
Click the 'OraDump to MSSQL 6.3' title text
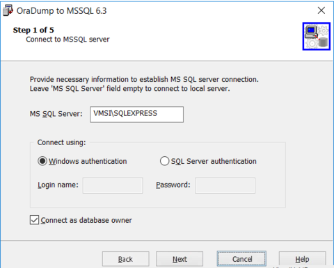click(x=61, y=11)
